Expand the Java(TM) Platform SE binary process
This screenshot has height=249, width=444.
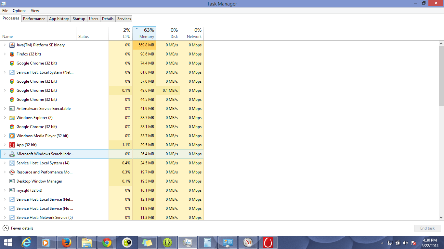(5, 45)
